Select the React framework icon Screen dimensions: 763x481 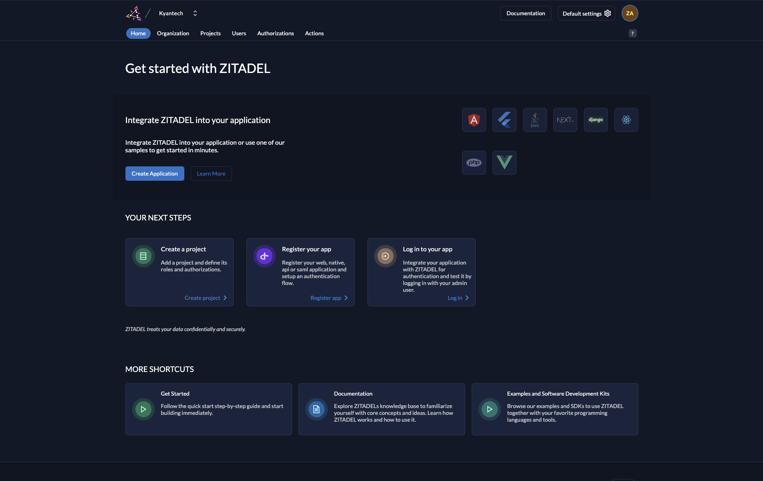[626, 120]
